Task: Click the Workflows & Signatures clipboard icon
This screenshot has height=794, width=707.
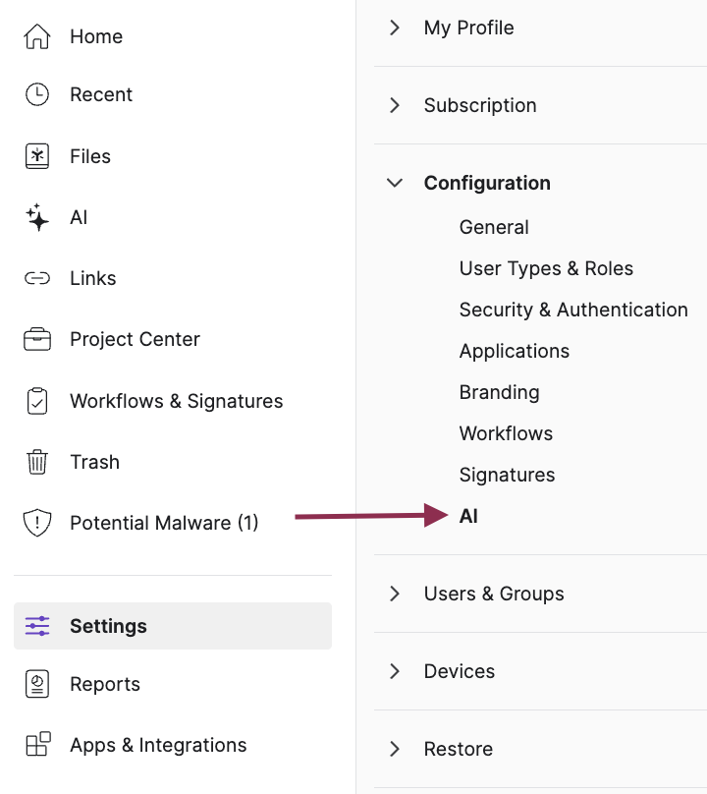Action: (37, 401)
